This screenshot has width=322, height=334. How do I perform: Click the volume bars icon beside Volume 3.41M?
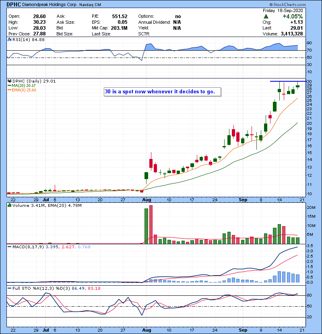(9, 206)
